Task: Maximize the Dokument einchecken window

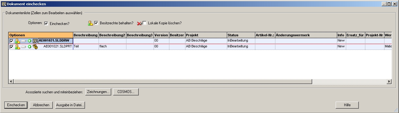Action: (x=389, y=4)
